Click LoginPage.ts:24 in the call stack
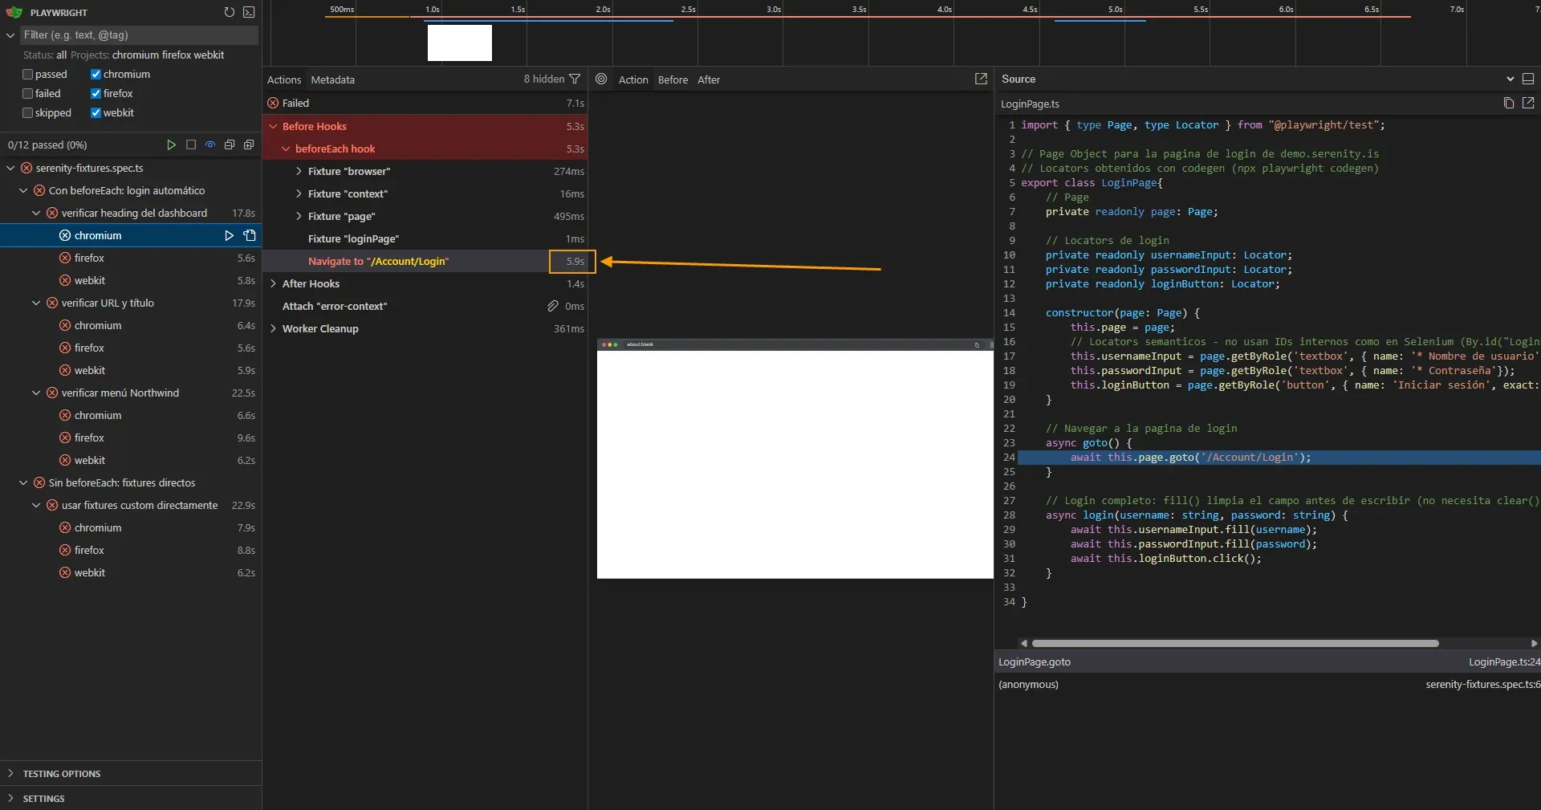 tap(1503, 662)
